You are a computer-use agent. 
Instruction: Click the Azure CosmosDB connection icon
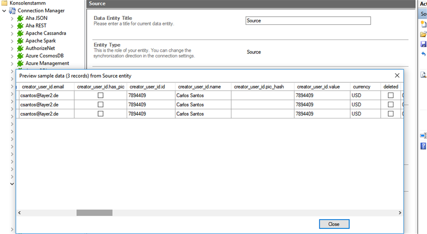point(20,56)
